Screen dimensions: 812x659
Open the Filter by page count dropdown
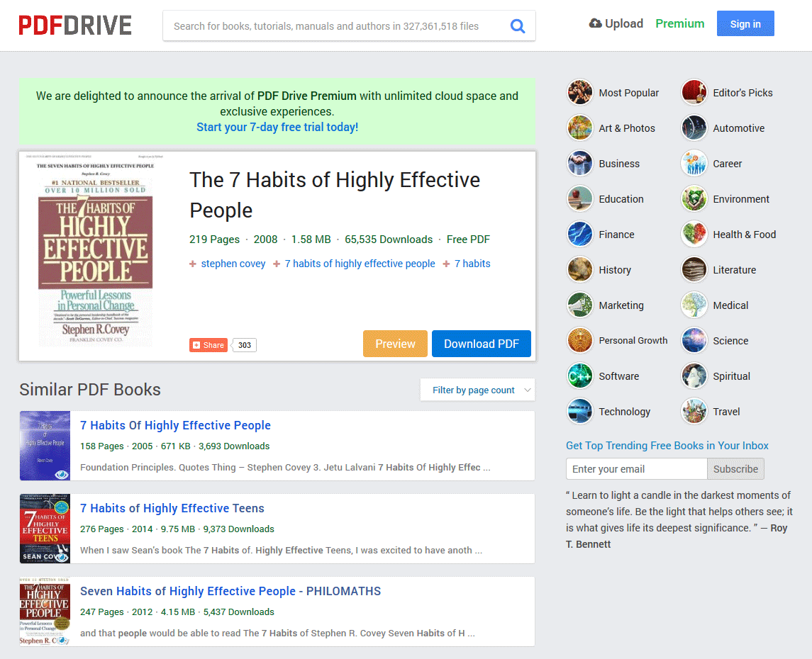[477, 389]
